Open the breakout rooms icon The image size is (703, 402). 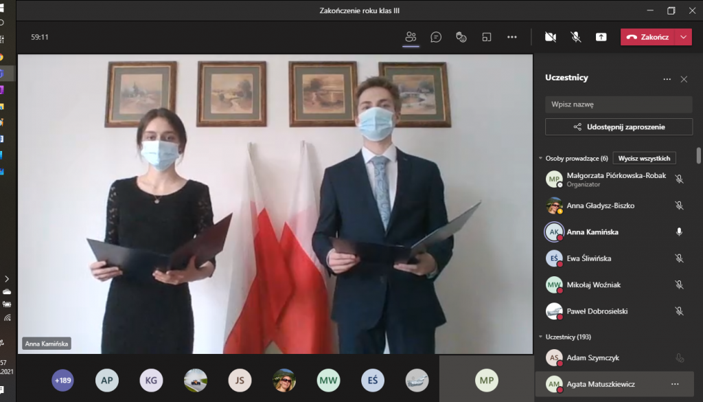487,37
